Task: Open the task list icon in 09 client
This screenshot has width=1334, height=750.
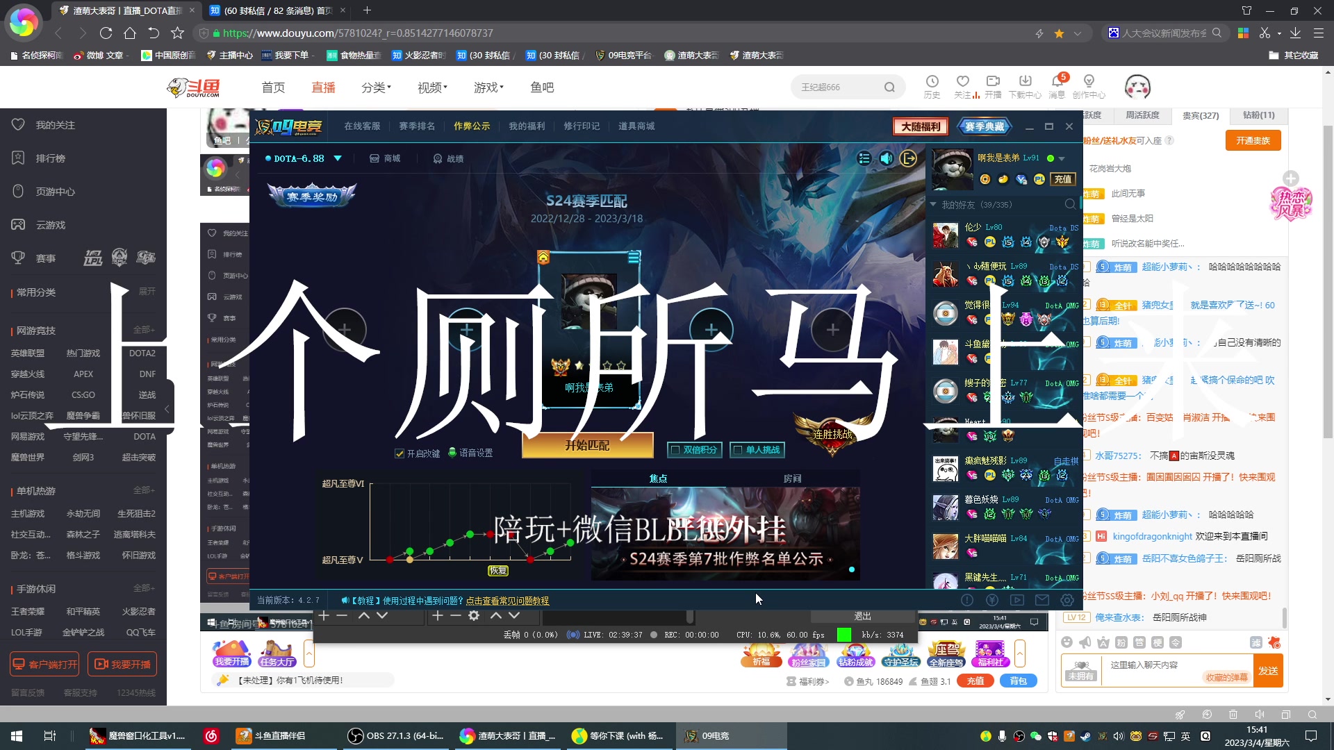Action: [864, 158]
